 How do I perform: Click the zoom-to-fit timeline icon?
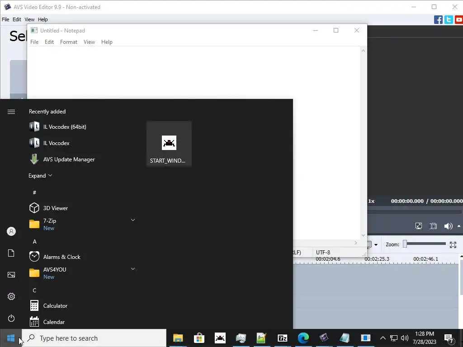point(453,244)
